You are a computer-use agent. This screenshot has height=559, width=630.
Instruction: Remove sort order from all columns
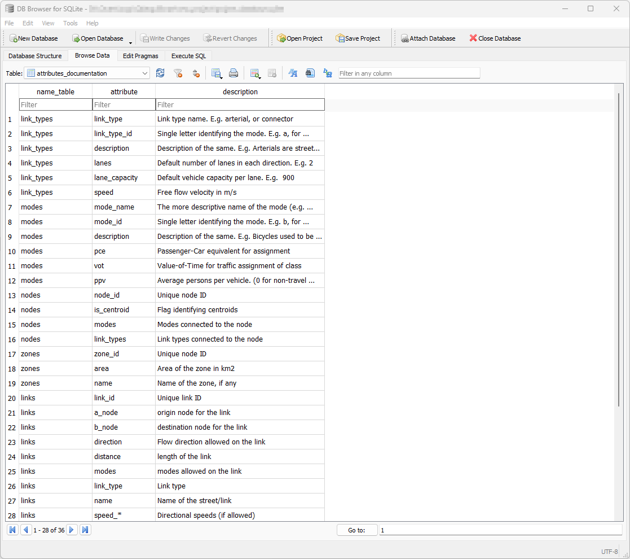[196, 73]
